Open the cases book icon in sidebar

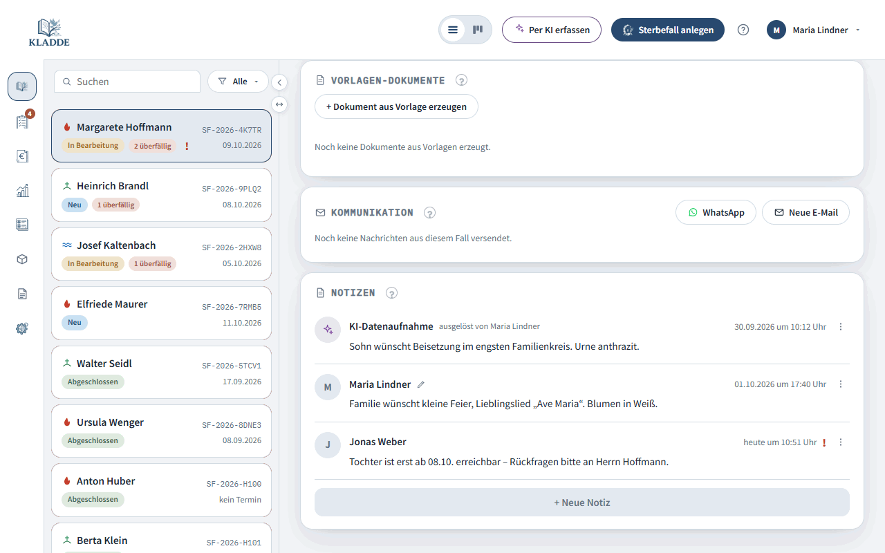[22, 86]
